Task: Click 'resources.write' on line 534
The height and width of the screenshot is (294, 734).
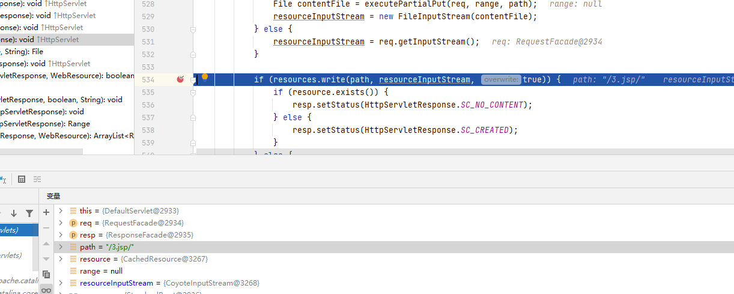Action: [309, 79]
